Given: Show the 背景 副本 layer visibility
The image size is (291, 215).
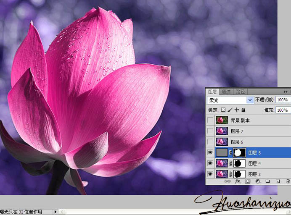Looking at the screenshot, I should pyautogui.click(x=210, y=120).
